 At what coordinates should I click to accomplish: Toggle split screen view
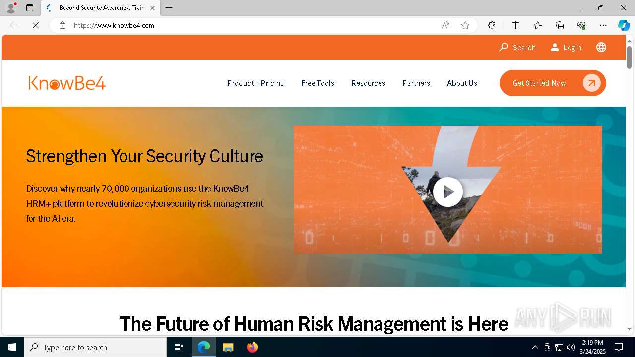tap(515, 25)
